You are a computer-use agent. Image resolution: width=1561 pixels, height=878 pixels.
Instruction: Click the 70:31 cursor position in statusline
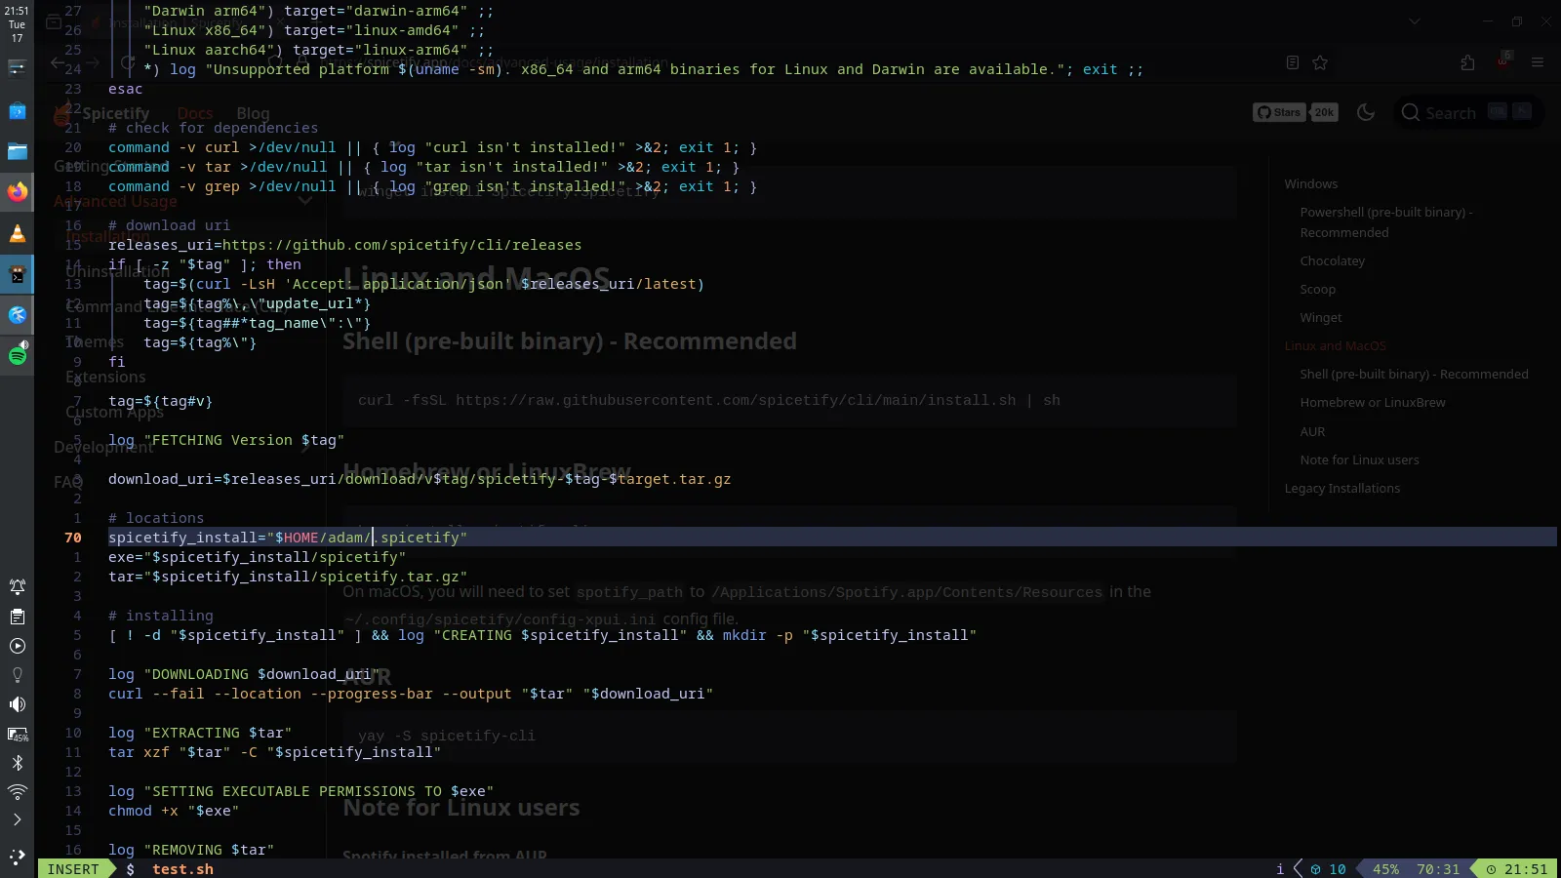pos(1438,869)
